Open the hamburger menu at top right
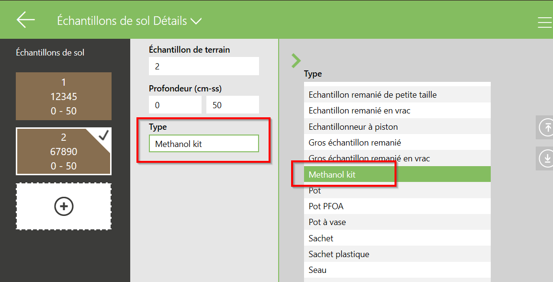Screen dimensions: 553x282 click(544, 22)
